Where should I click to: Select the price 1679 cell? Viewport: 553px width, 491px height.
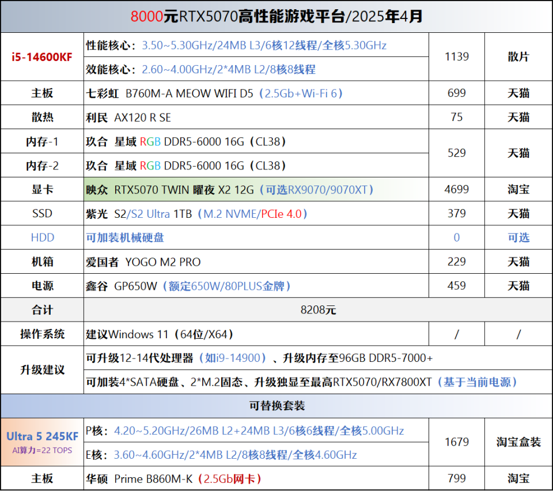(457, 442)
